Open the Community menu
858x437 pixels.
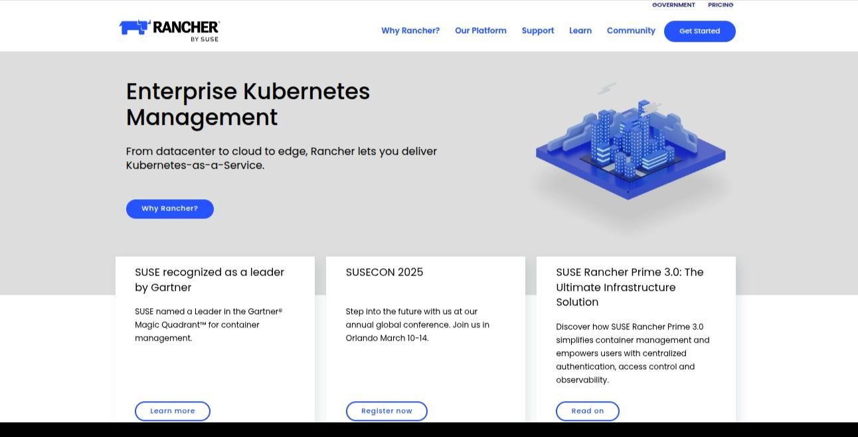pos(631,31)
